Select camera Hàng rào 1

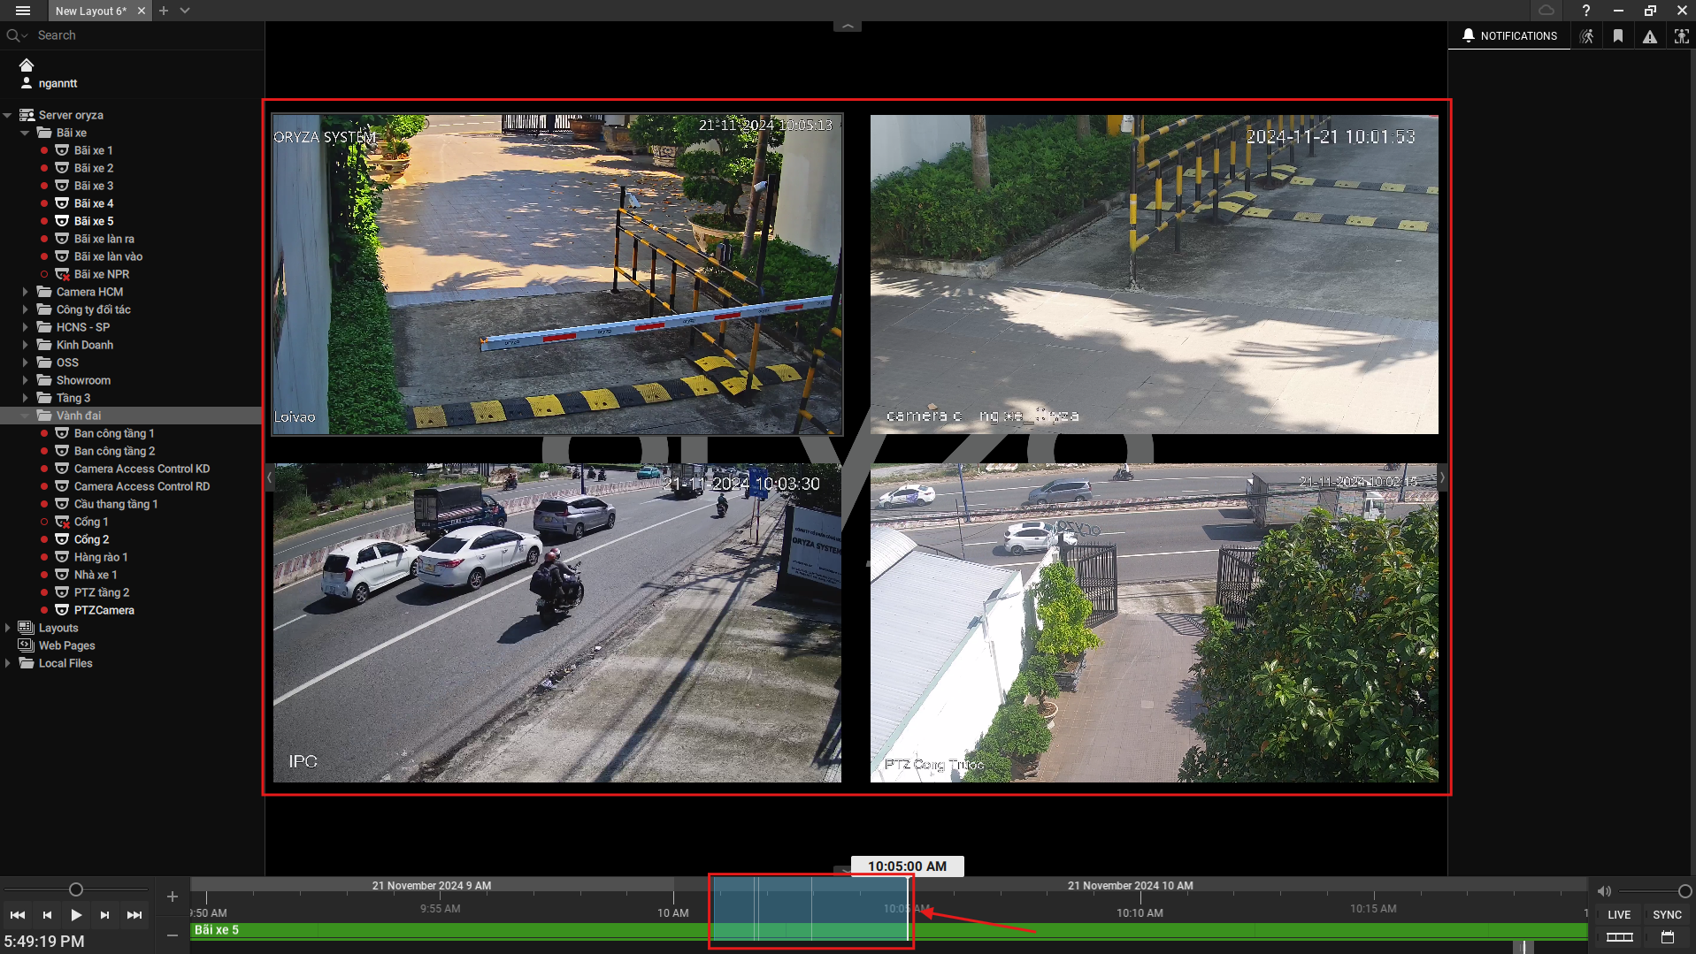click(101, 557)
